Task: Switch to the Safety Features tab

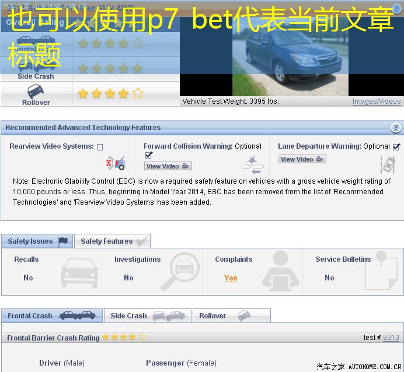Action: coord(112,241)
